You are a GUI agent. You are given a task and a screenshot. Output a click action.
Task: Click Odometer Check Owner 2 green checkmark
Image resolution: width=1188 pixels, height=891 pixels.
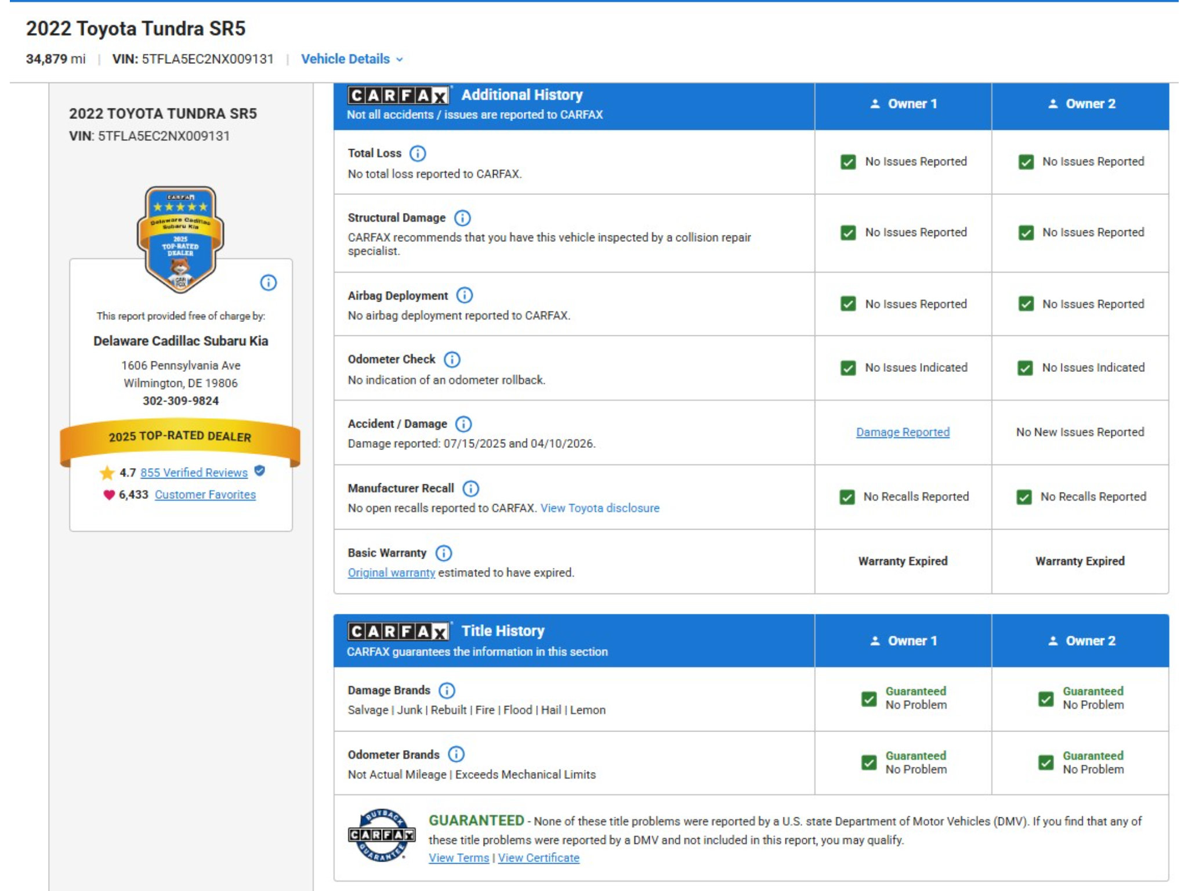1026,368
